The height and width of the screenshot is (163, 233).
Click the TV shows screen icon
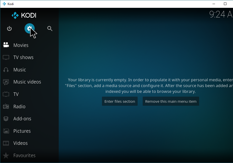[6, 58]
